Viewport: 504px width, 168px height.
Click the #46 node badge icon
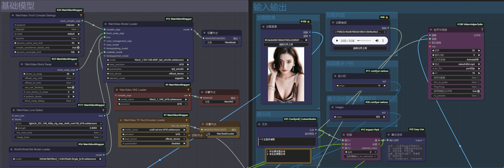[x=387, y=17]
